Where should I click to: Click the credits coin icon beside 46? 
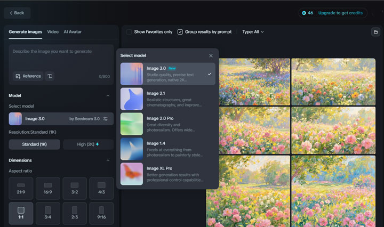tap(304, 13)
